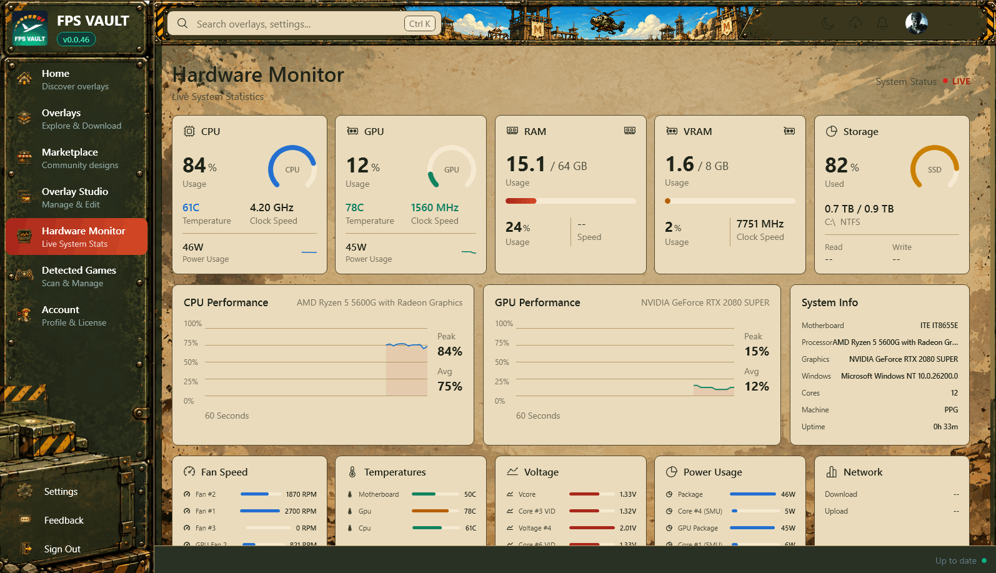The height and width of the screenshot is (573, 996).
Task: Click Sign Out in the sidebar
Action: click(62, 549)
